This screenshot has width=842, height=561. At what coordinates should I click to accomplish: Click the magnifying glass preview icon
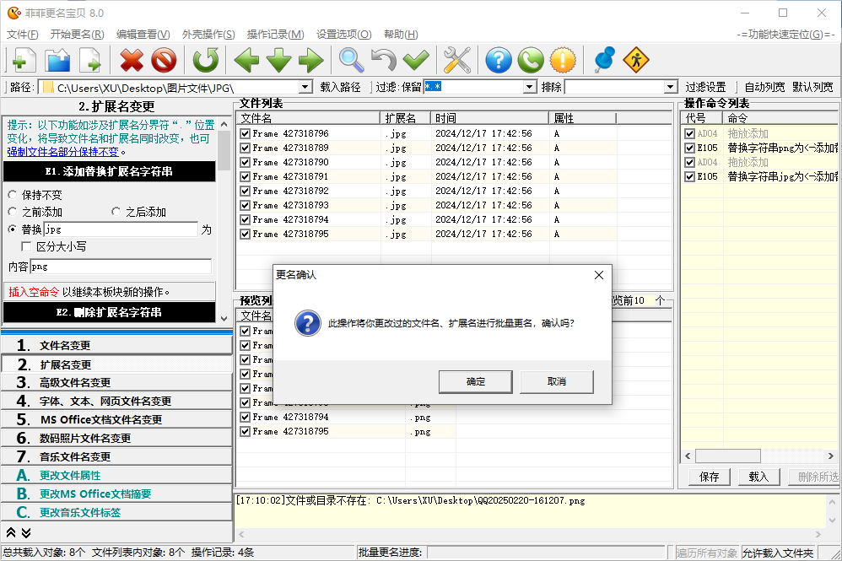(x=352, y=60)
